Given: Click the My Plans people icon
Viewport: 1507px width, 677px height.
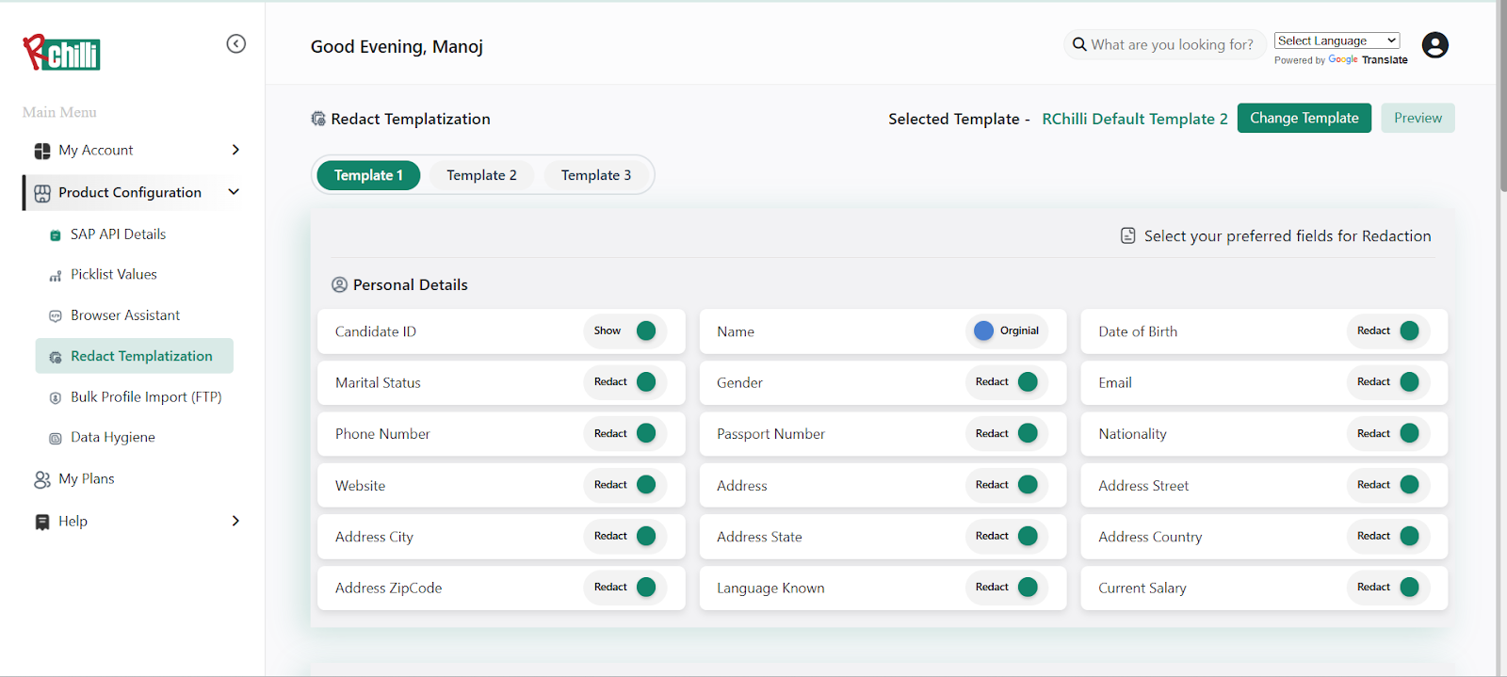Looking at the screenshot, I should click(x=42, y=479).
